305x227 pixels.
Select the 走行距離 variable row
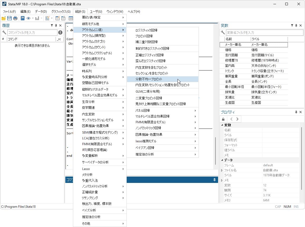coord(254,55)
